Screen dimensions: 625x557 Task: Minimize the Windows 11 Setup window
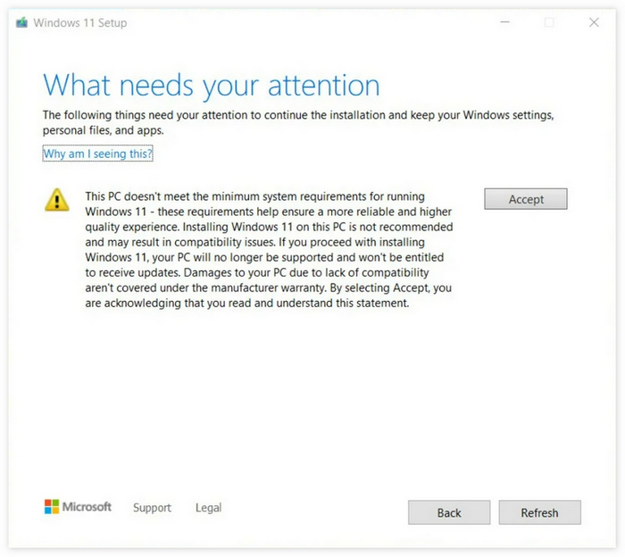[505, 22]
